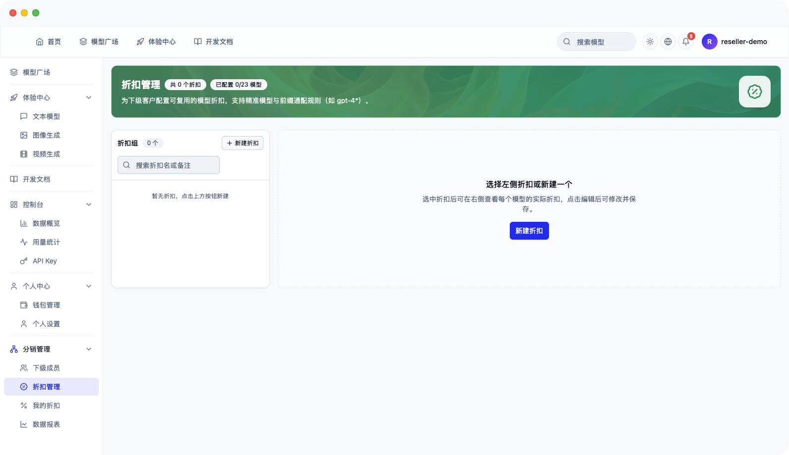This screenshot has width=789, height=455.
Task: Collapse the 个人中心 sidebar chevron
Action: tap(89, 286)
